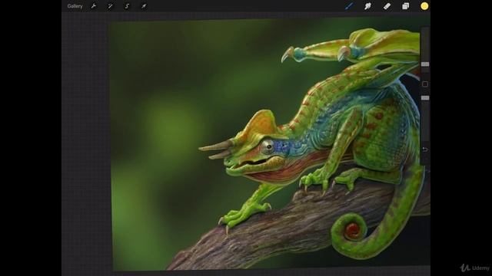Adjust the brush opacity slider handle

point(425,98)
